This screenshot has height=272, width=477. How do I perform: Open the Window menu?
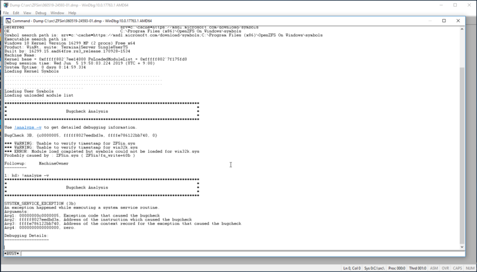point(57,13)
